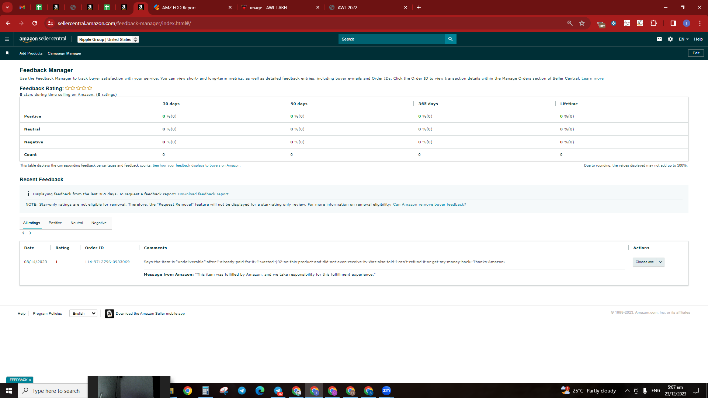Open the buyer messages envelope icon

(x=659, y=39)
